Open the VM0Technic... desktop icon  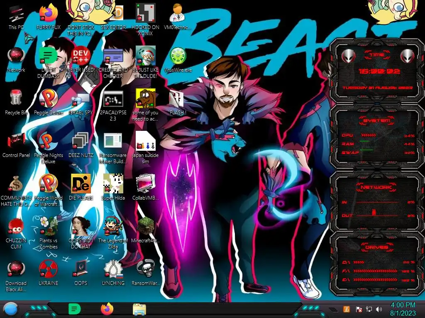pyautogui.click(x=178, y=17)
